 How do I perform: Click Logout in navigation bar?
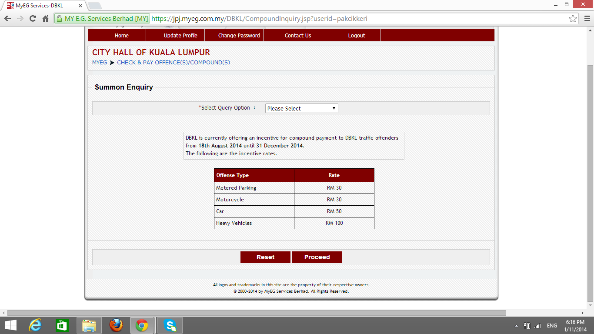coord(357,36)
